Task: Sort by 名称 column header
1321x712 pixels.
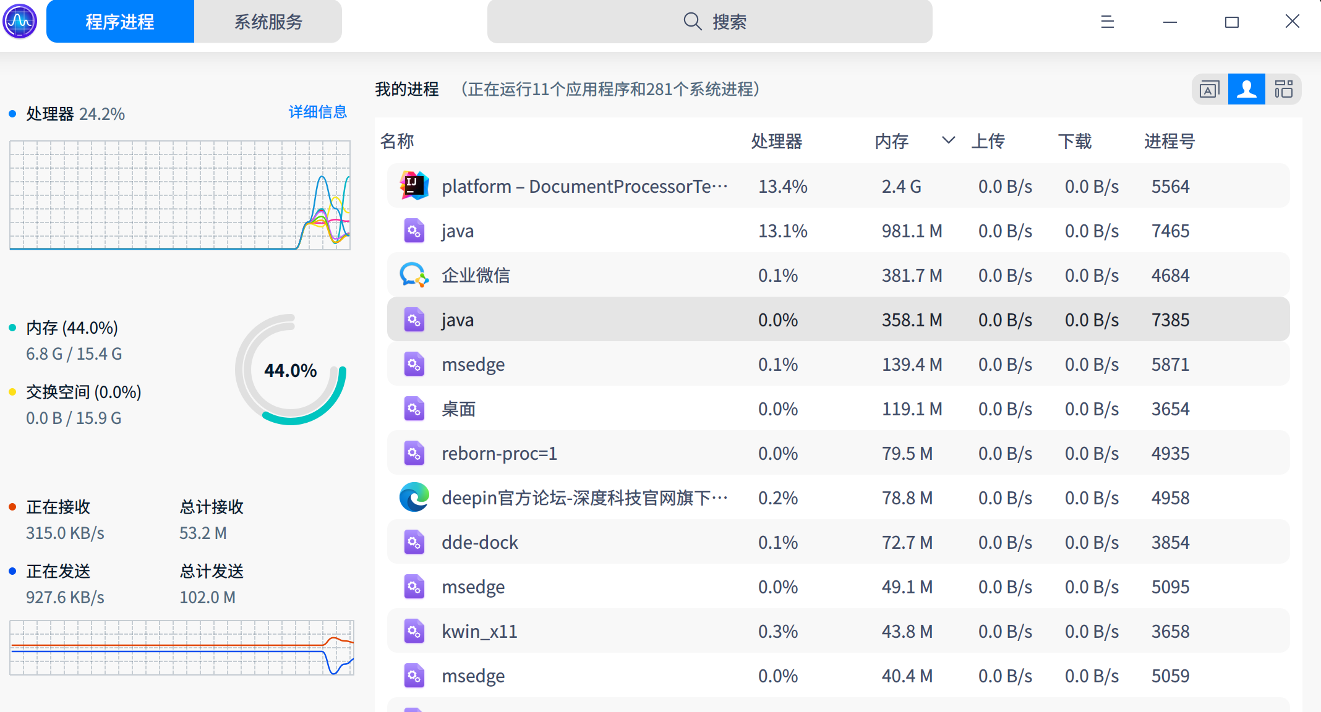Action: [397, 142]
